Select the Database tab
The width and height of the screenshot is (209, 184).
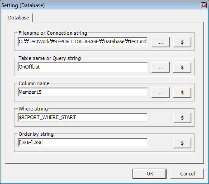pyautogui.click(x=19, y=18)
